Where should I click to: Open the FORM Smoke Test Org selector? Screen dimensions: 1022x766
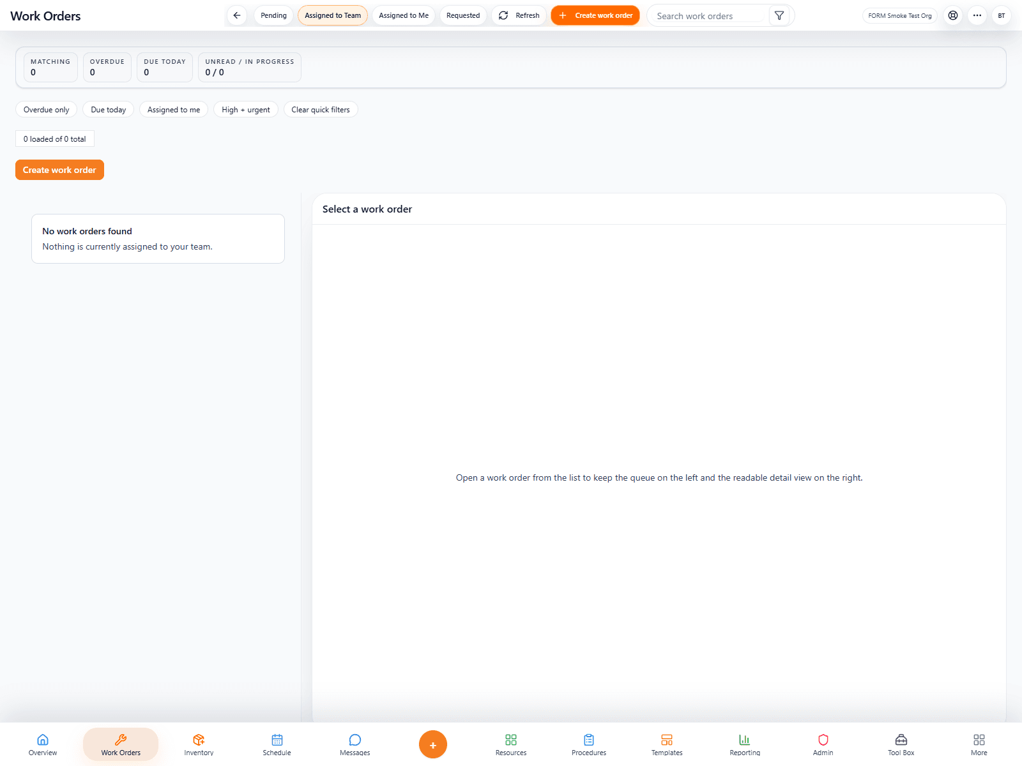[x=900, y=15]
